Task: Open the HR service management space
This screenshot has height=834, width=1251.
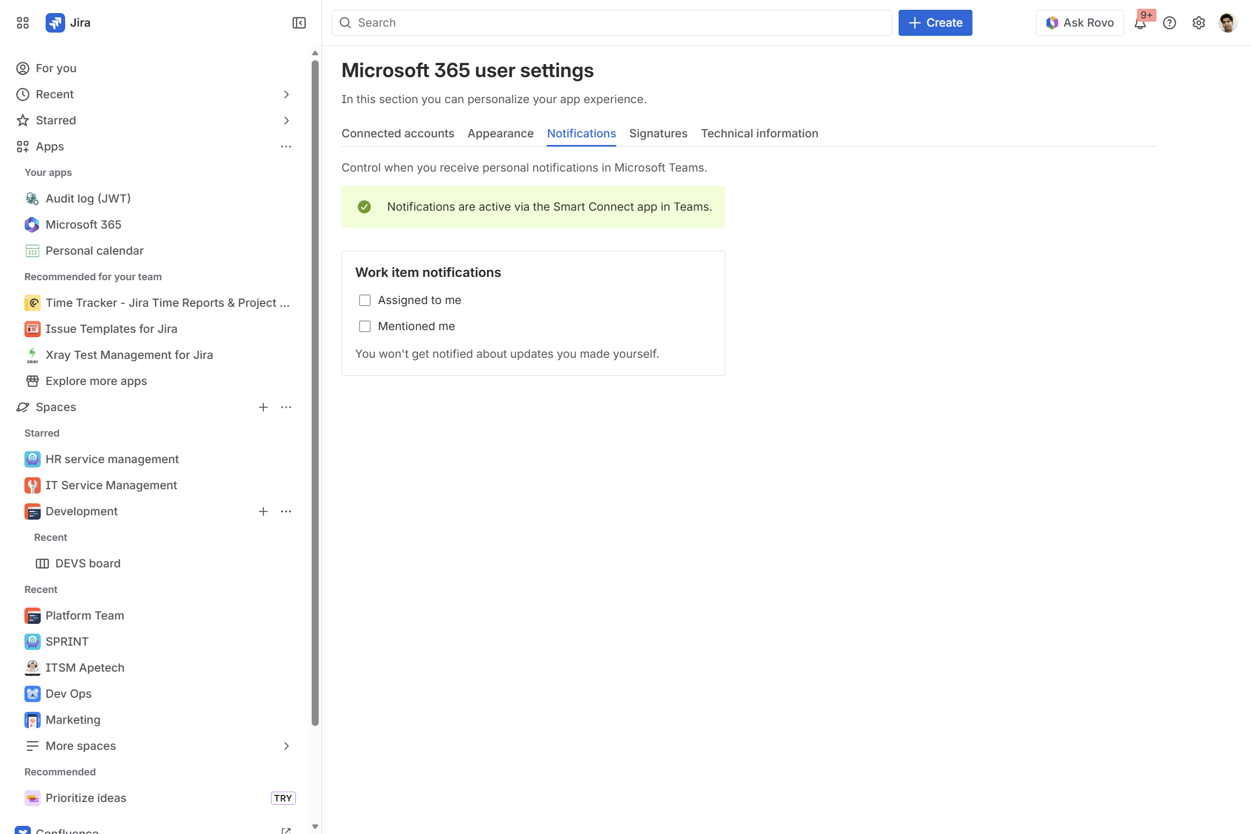Action: tap(112, 459)
